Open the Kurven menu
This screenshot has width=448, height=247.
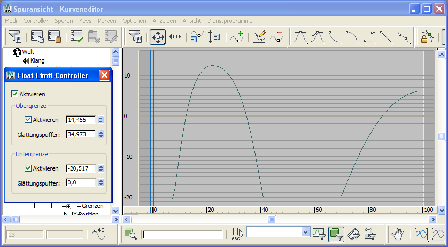(x=107, y=21)
